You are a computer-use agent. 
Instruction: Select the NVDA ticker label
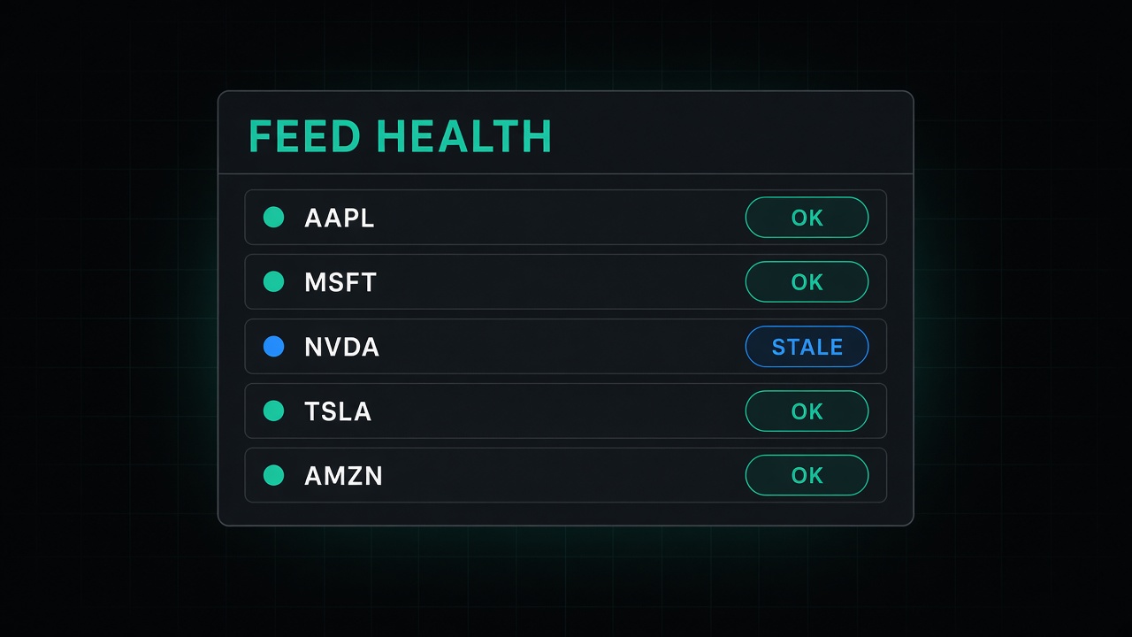341,347
